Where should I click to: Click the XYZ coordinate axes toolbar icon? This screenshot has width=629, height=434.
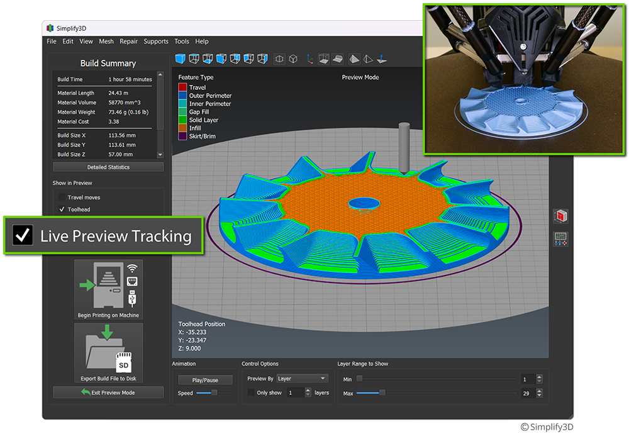(309, 59)
